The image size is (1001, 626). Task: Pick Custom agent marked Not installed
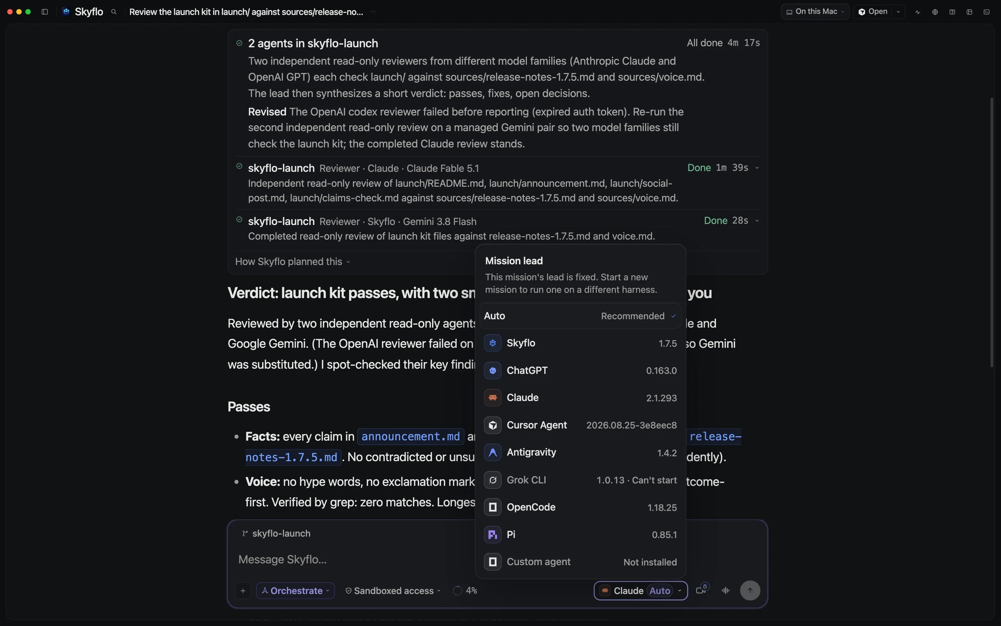tap(580, 562)
